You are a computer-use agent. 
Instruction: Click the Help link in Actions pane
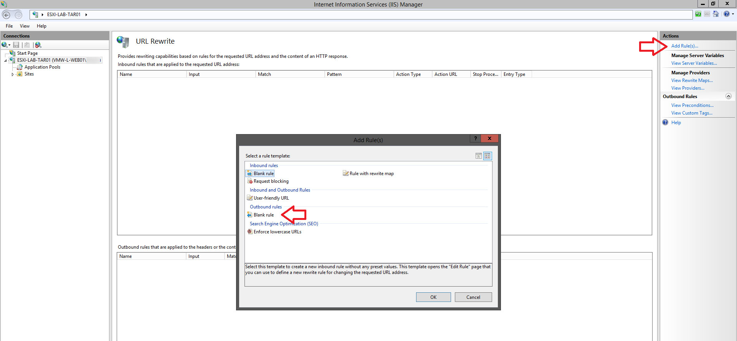pos(676,123)
